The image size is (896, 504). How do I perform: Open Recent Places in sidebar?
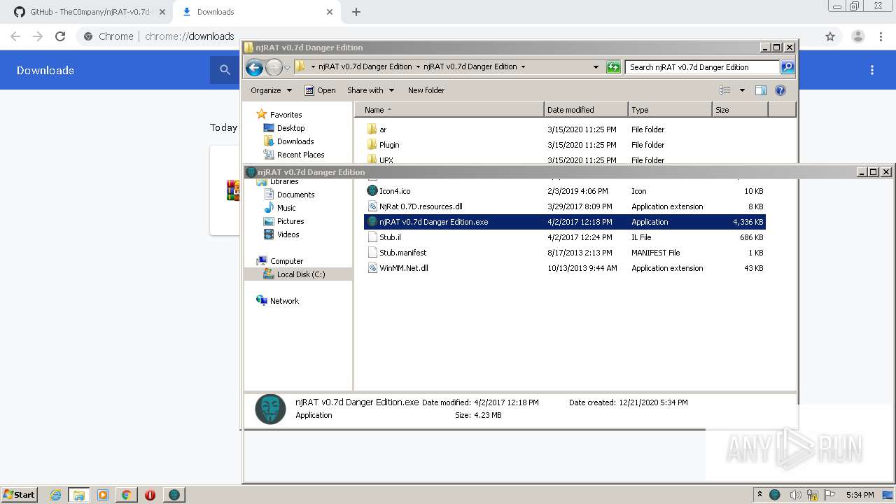[300, 155]
